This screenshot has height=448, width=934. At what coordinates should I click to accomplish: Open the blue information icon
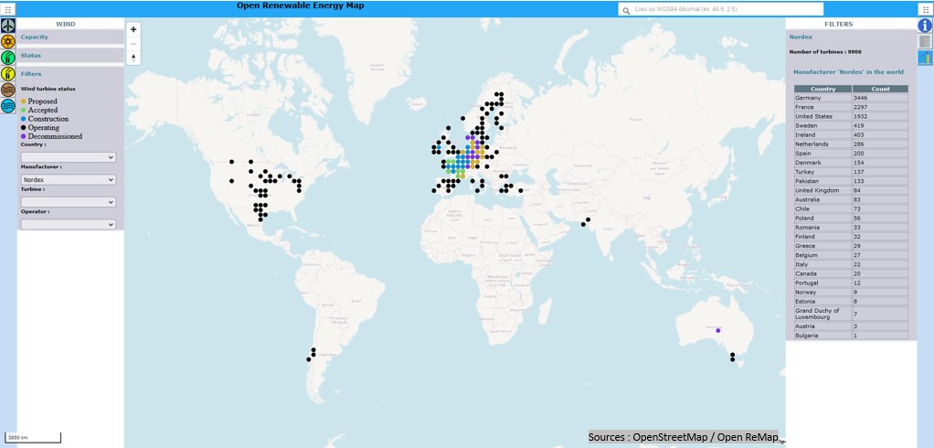[x=925, y=25]
